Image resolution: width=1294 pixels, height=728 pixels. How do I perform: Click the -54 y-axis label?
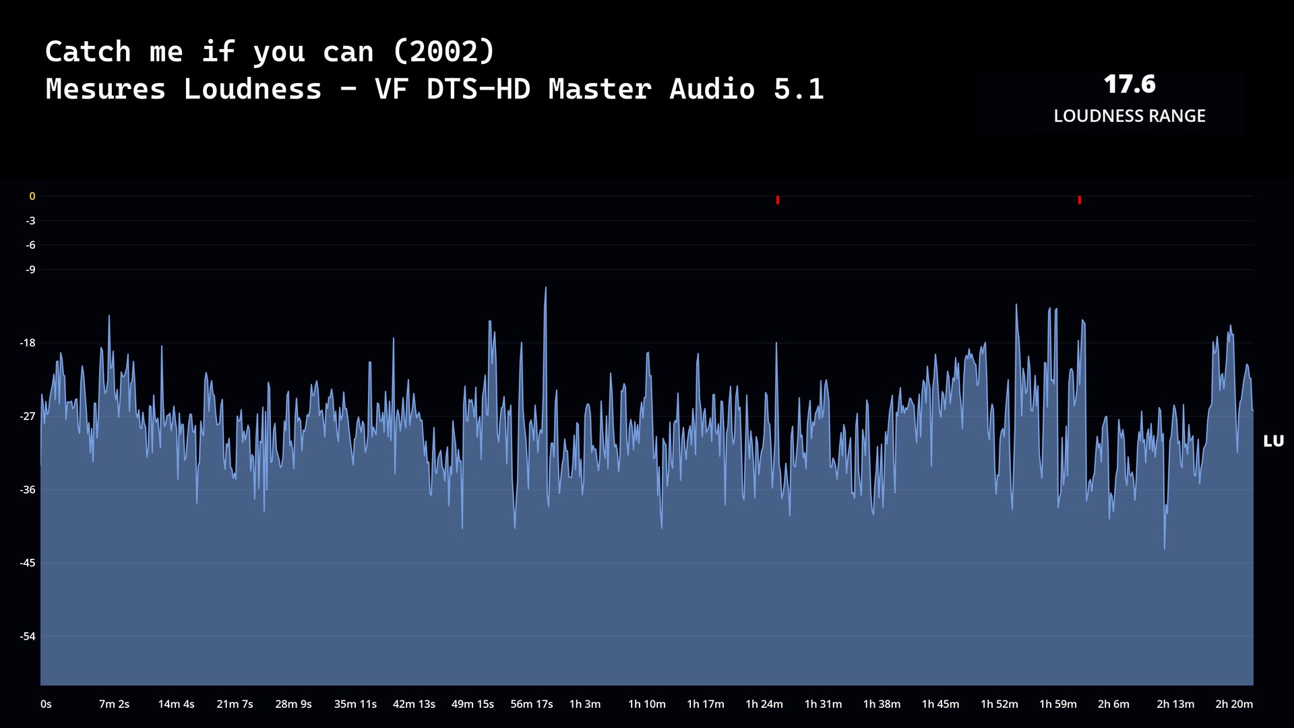point(28,636)
